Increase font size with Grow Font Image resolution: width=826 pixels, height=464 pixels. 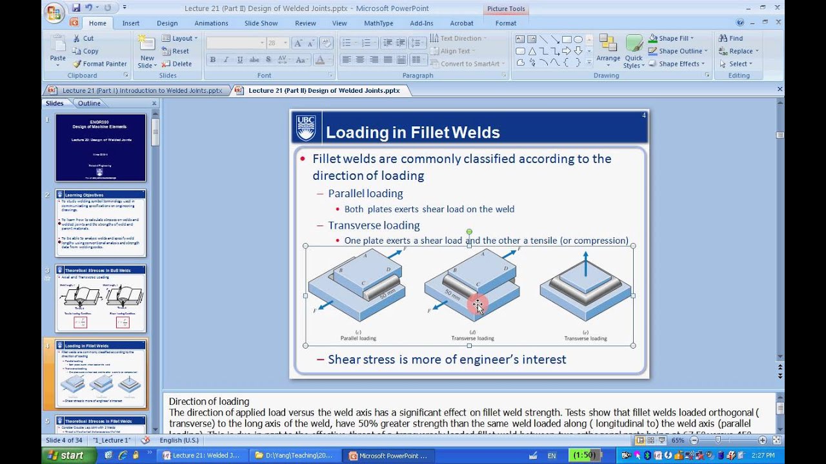298,43
